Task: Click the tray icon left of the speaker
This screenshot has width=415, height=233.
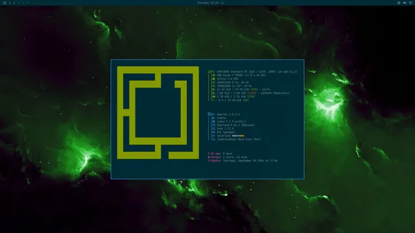Action: pyautogui.click(x=399, y=3)
